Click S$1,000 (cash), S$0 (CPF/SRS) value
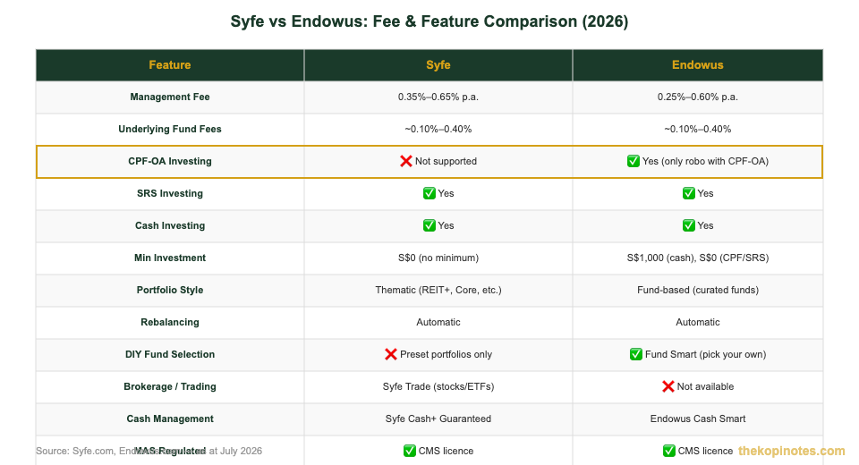The height and width of the screenshot is (465, 859). coord(697,258)
